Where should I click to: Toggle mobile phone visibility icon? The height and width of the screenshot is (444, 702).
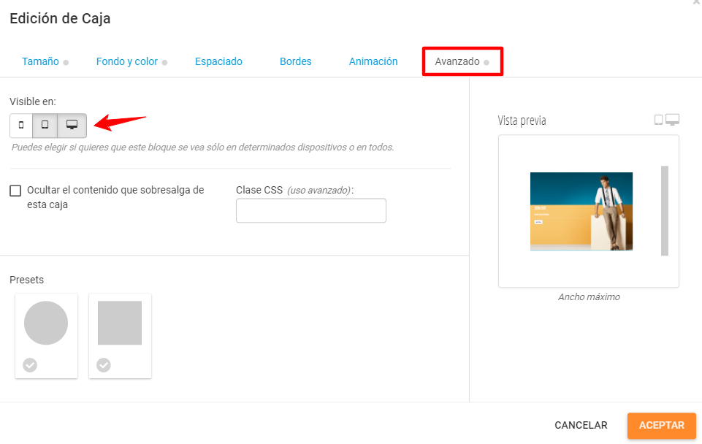[x=21, y=126]
